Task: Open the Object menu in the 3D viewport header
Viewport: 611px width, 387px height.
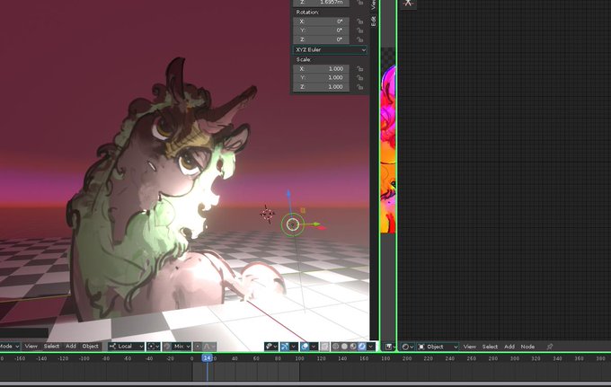Action: (x=91, y=346)
